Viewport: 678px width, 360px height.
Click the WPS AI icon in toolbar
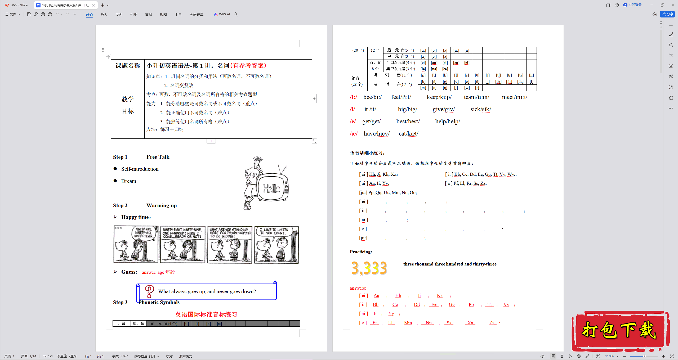[x=221, y=14]
